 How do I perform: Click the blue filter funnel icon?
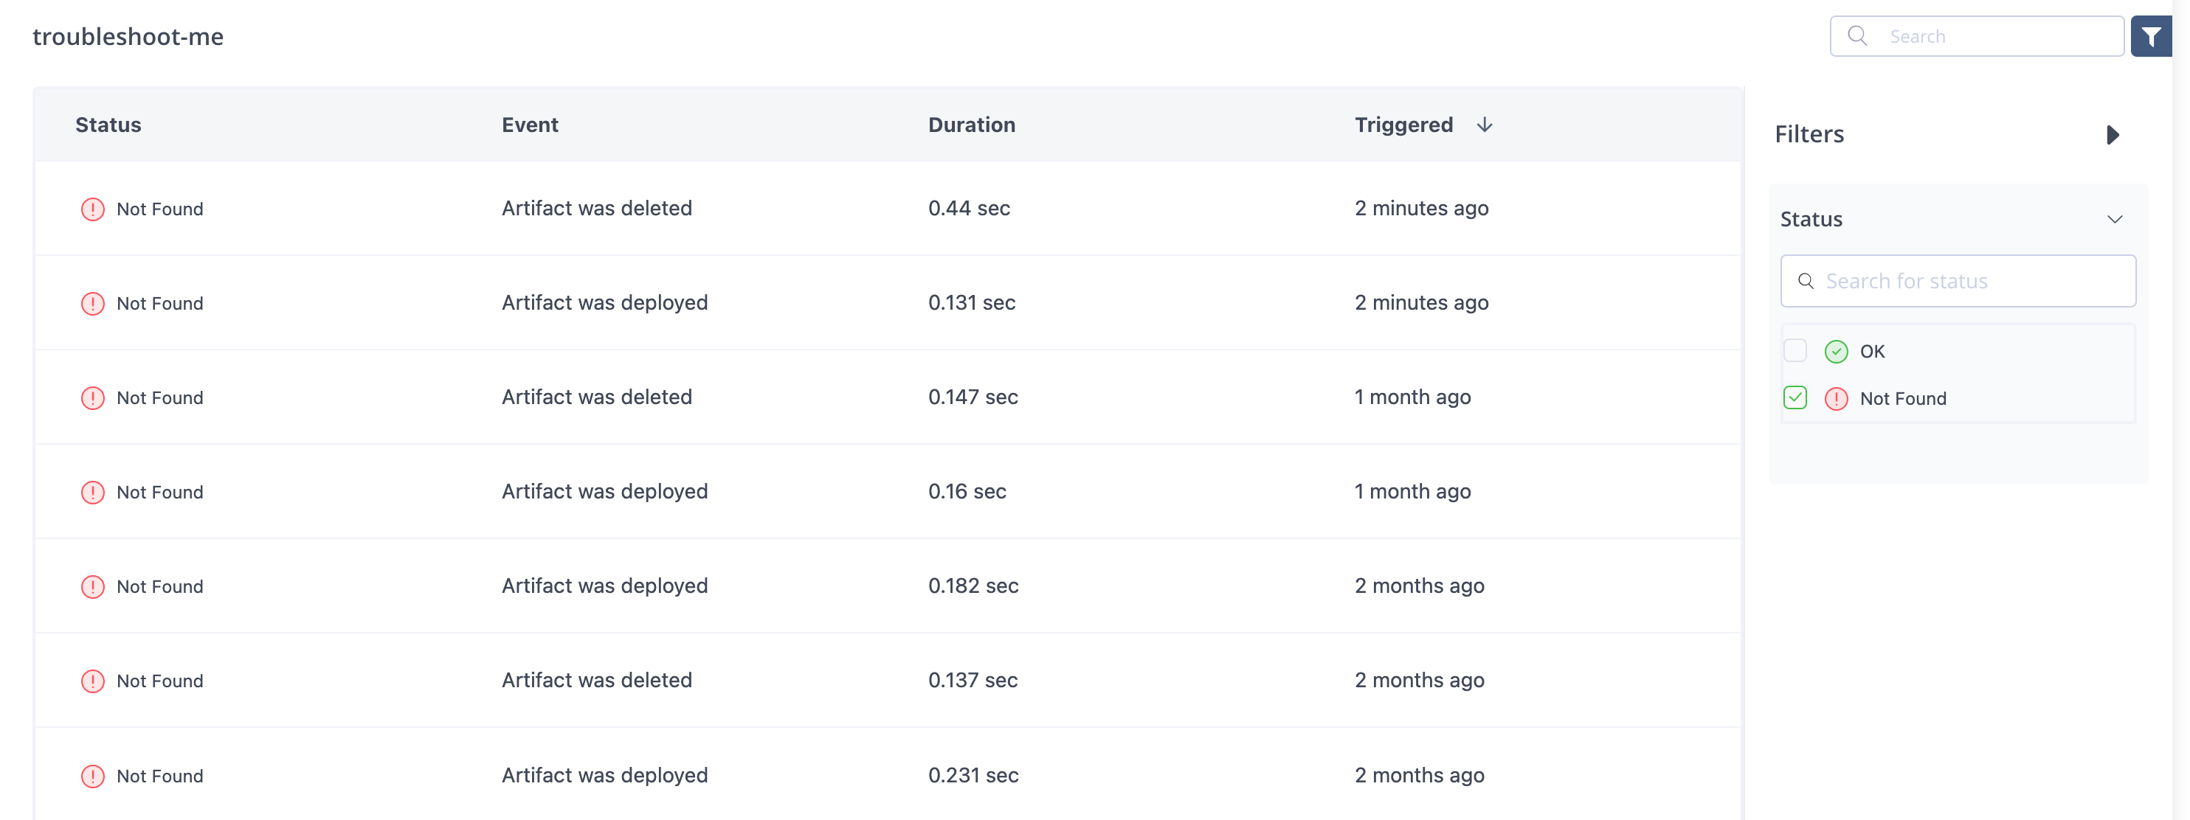click(2151, 37)
